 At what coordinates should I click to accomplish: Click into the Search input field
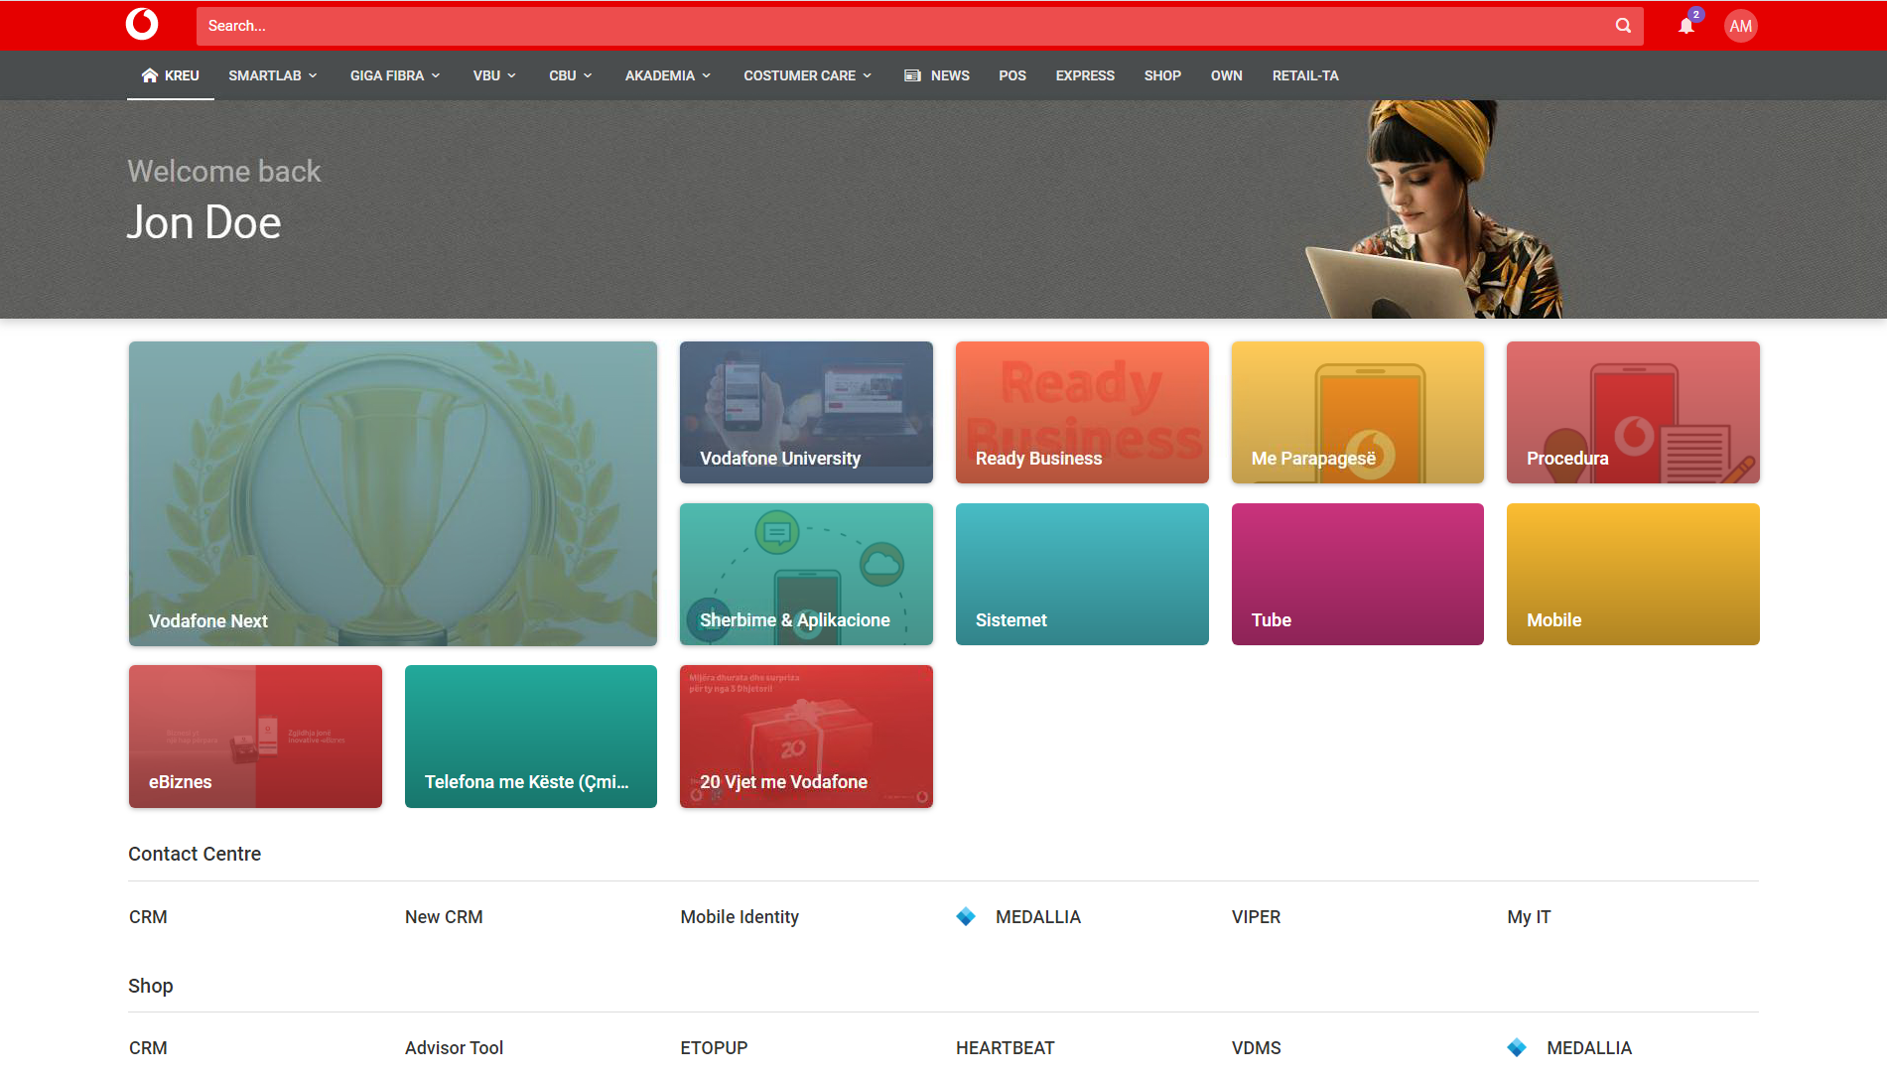(x=893, y=26)
